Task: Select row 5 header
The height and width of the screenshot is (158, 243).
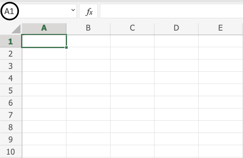Action: point(11,90)
